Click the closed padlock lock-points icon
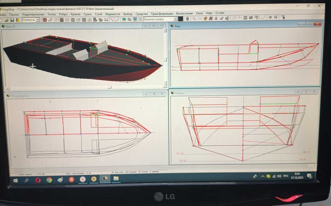This screenshot has width=331, height=206. click(216, 18)
